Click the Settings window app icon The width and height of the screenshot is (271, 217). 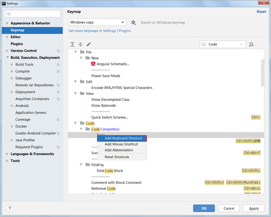coord(4,3)
